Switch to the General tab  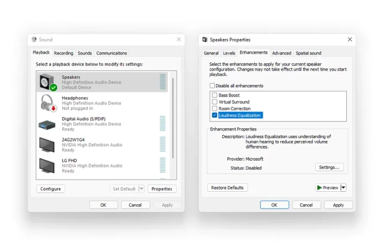[x=211, y=53]
